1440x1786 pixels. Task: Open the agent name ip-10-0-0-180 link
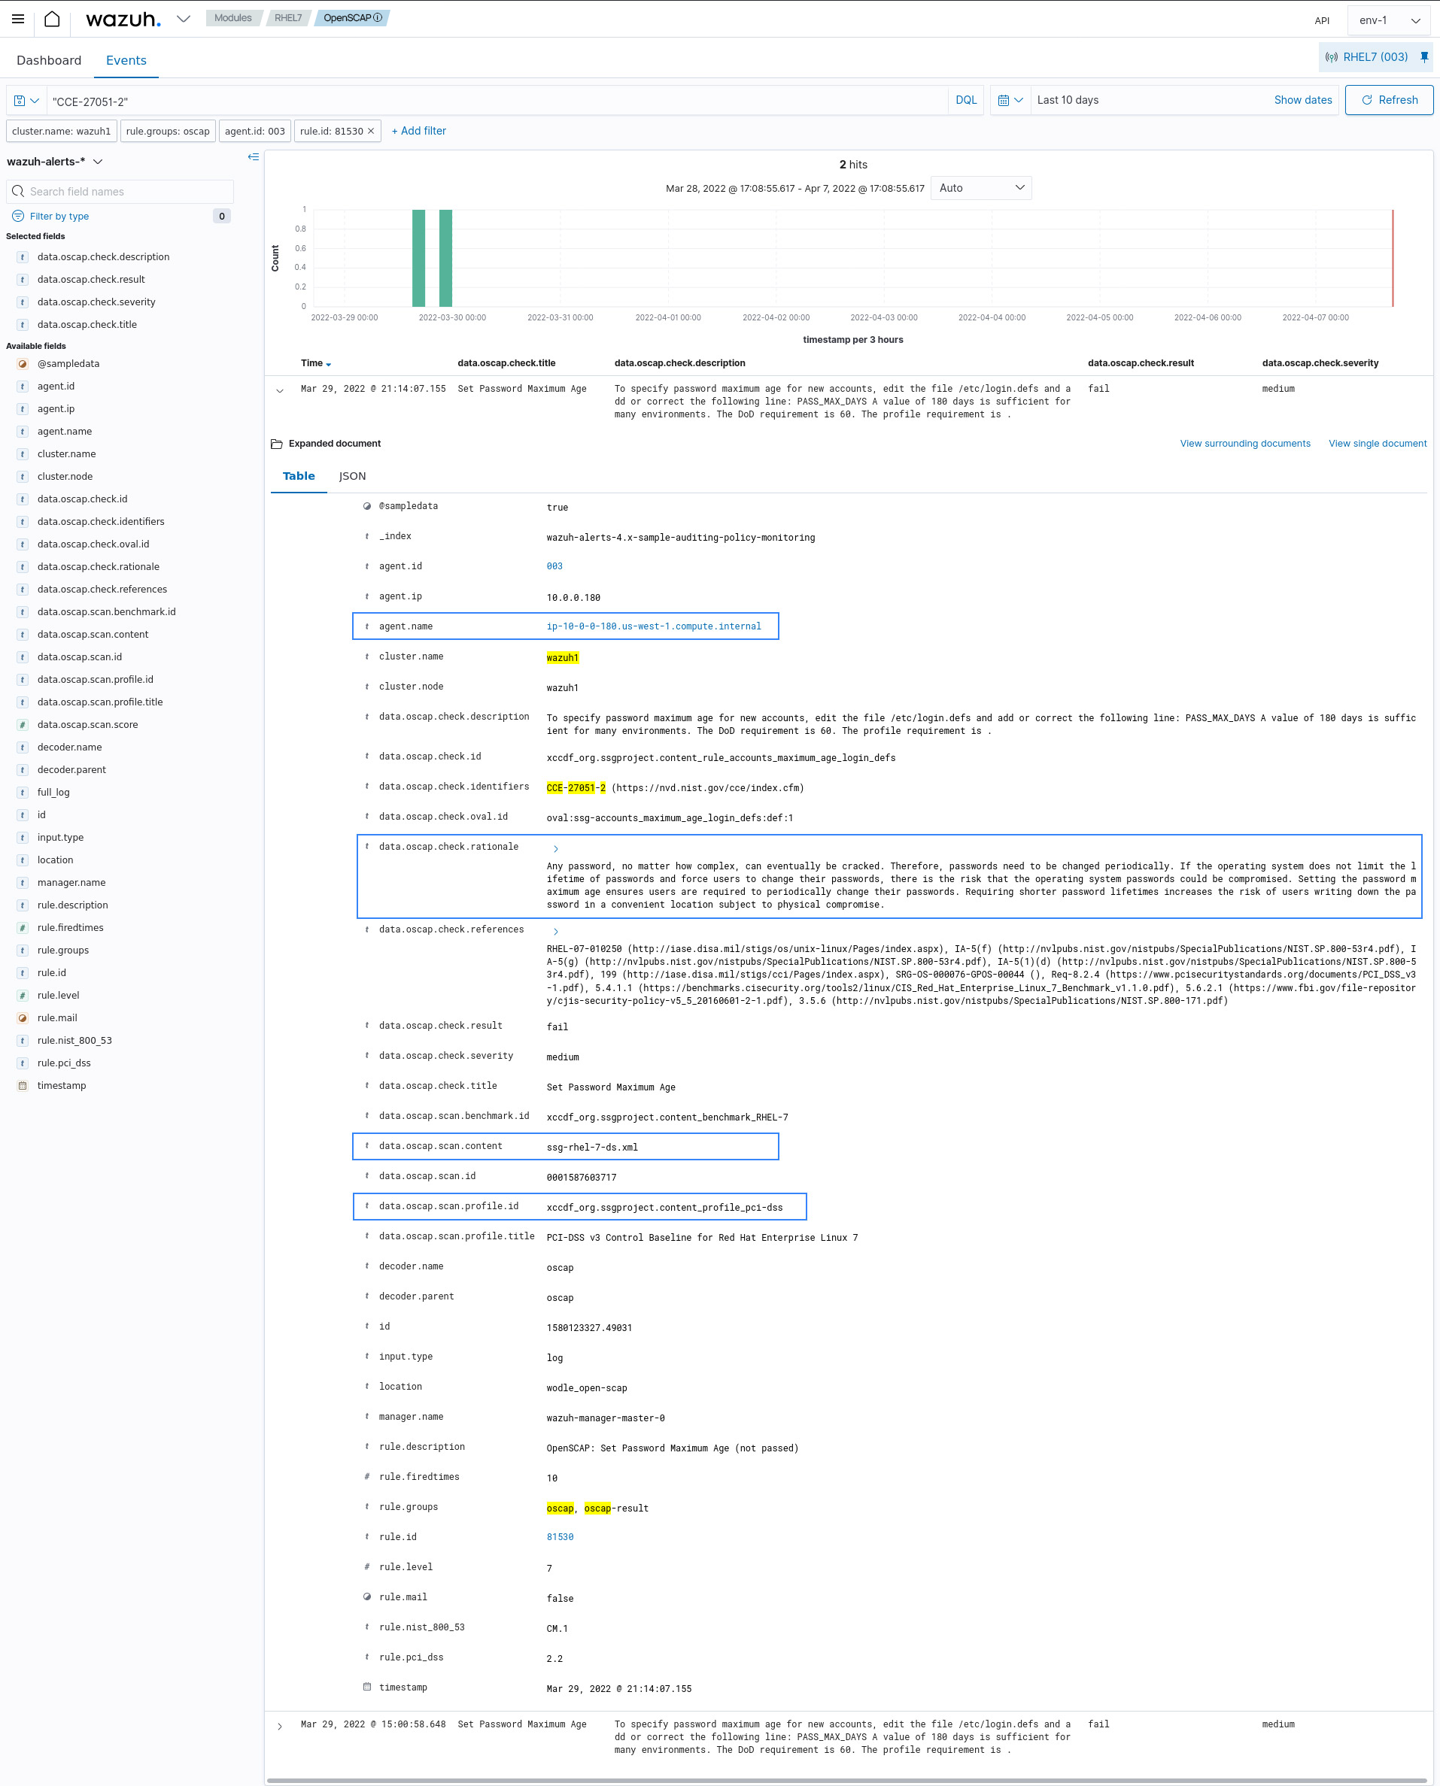point(654,626)
